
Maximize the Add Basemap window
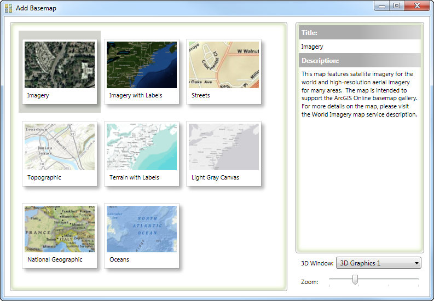pyautogui.click(x=397, y=6)
